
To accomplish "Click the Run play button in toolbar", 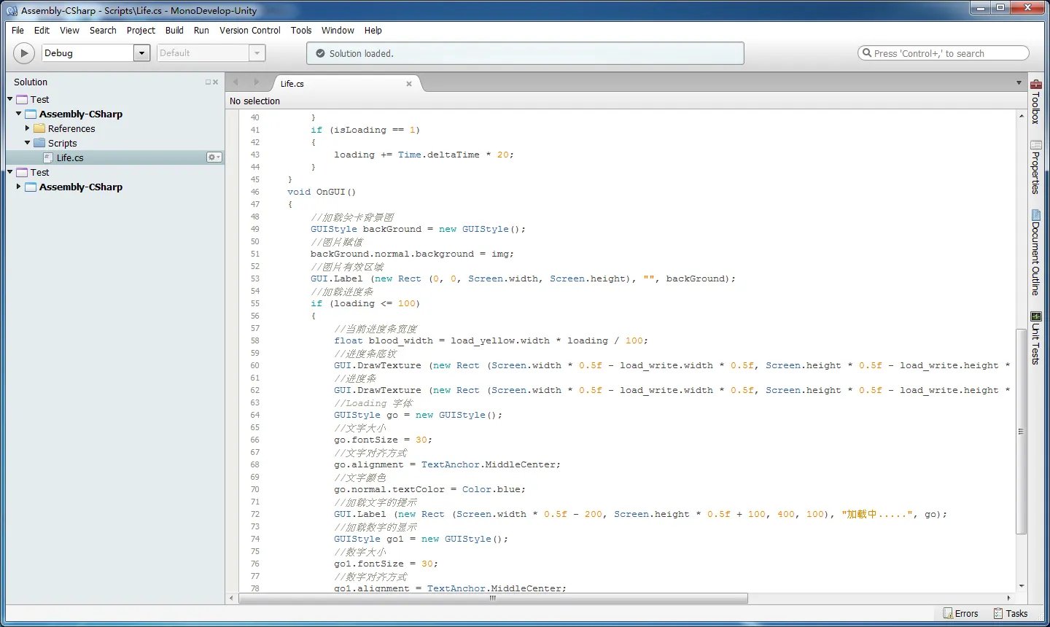I will tap(24, 53).
